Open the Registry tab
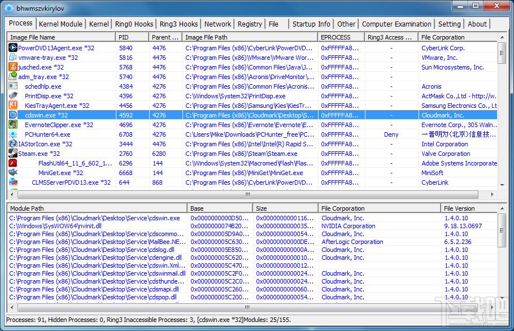Screen dimensions: 514x331 click(250, 24)
